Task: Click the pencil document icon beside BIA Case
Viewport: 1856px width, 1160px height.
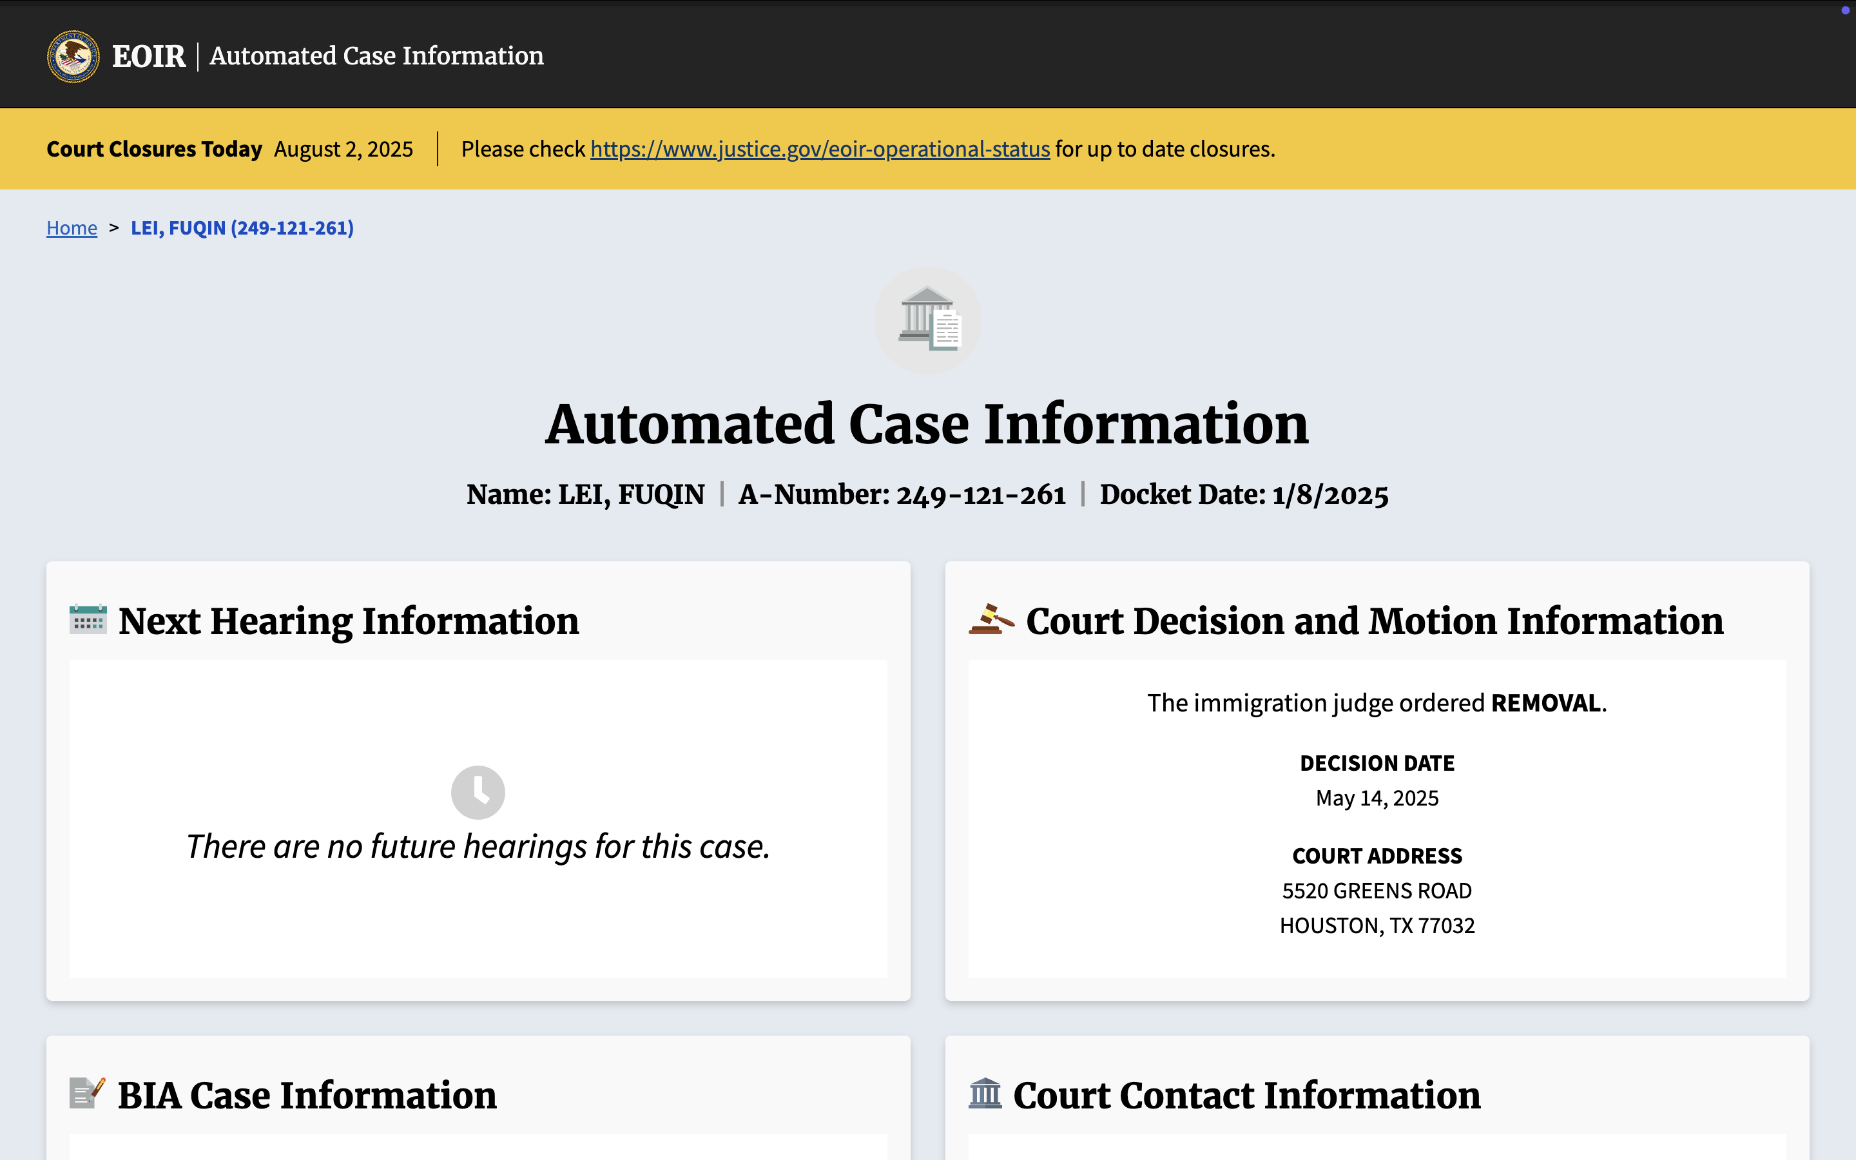Action: pyautogui.click(x=86, y=1093)
